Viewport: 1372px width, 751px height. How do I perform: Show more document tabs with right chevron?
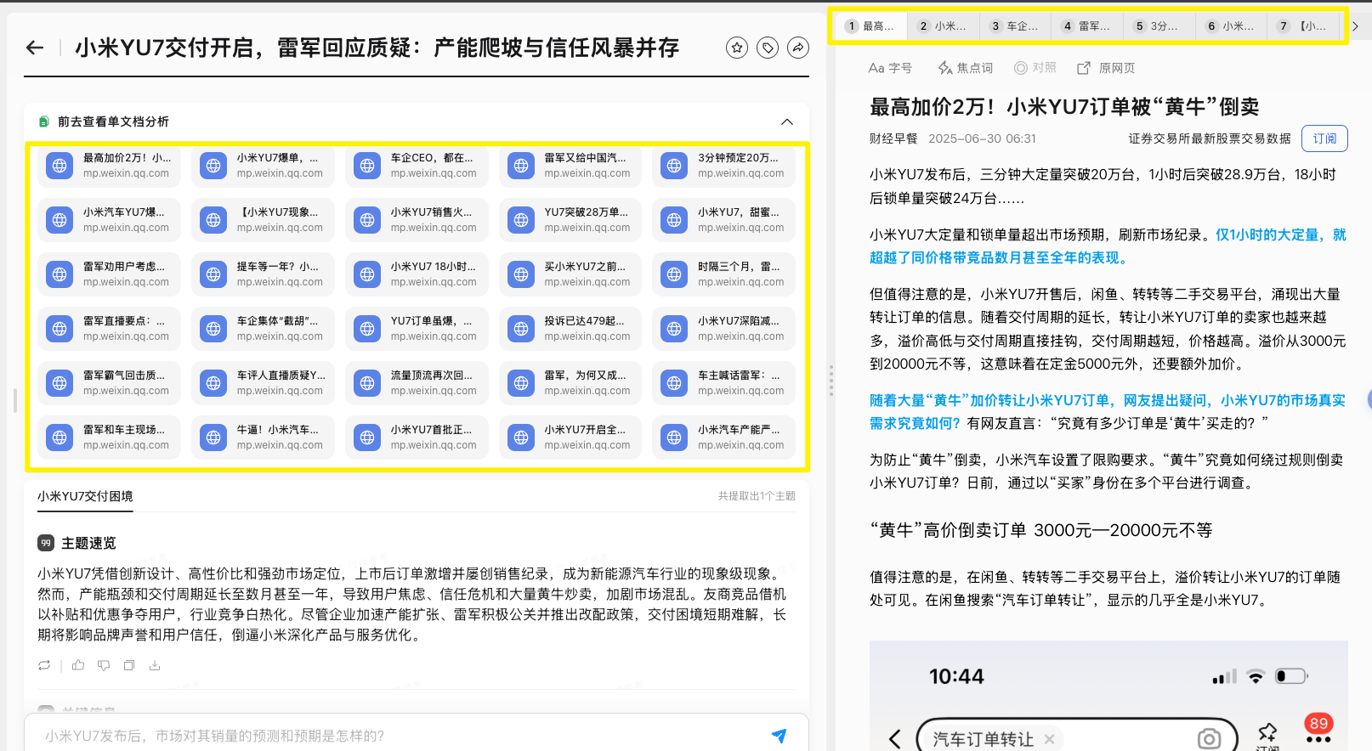coord(1356,26)
